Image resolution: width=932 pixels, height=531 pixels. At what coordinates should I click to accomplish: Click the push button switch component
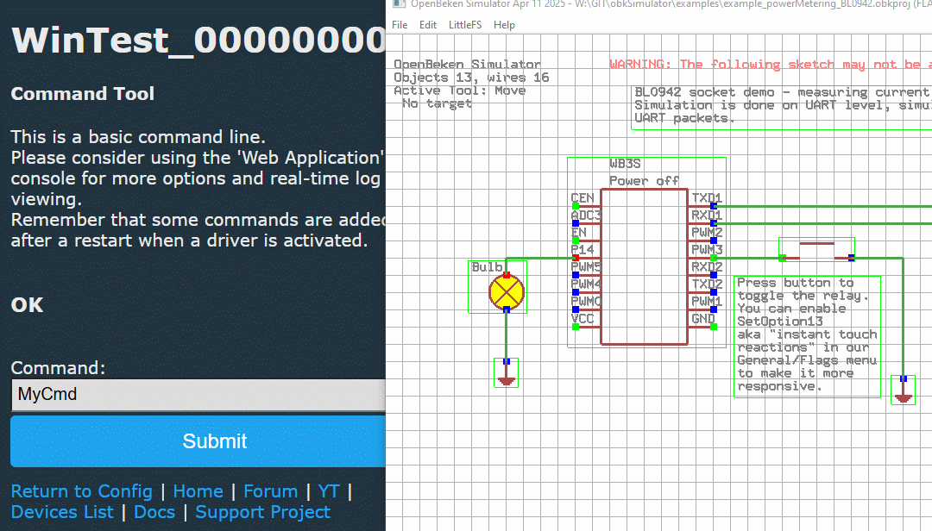point(816,250)
